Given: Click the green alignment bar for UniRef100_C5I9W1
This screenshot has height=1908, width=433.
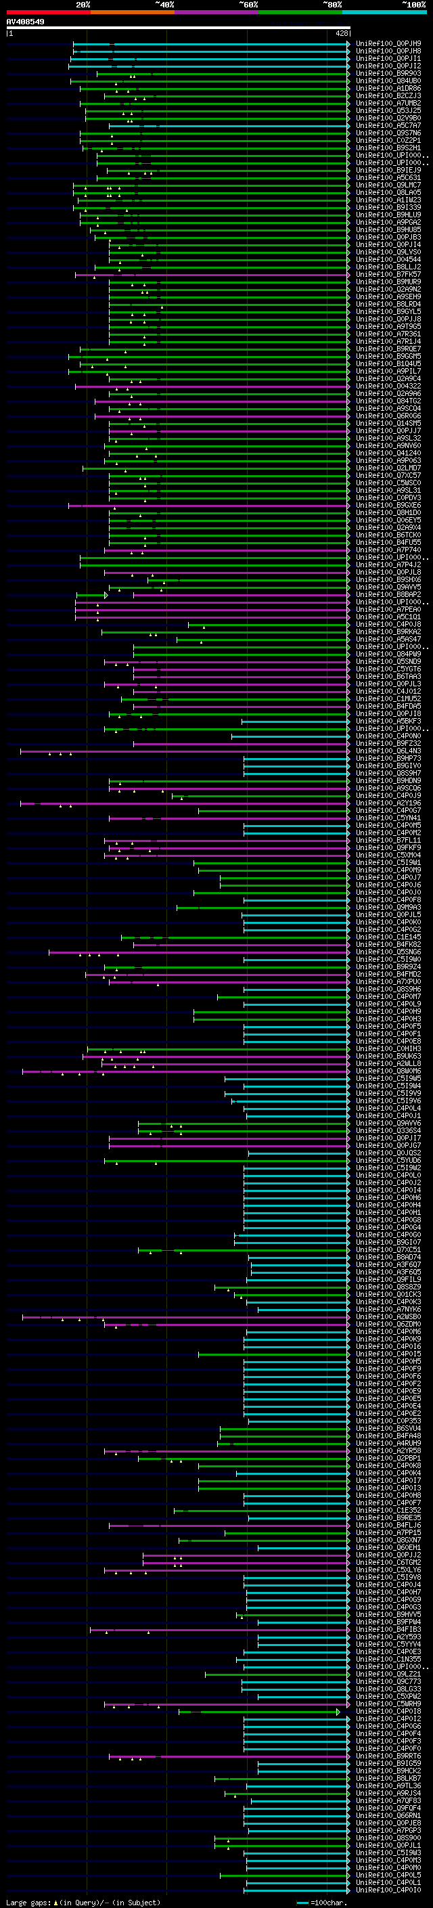Looking at the screenshot, I should point(272,863).
